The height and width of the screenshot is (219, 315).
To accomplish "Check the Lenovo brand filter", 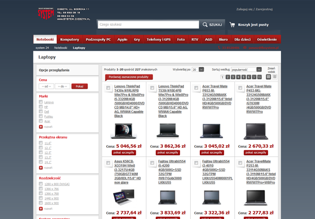I will [41, 102].
